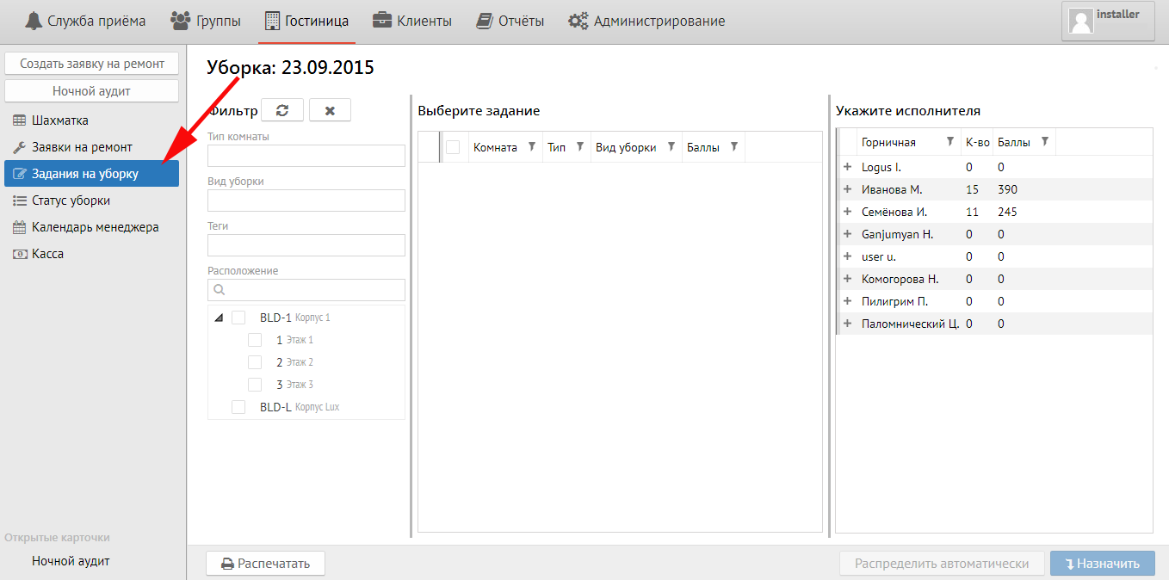Click the edit icon beside Задания на уборку
This screenshot has height=580, width=1169.
(x=19, y=174)
